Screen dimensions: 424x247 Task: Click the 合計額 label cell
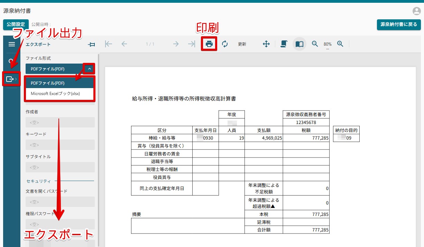[264, 230]
